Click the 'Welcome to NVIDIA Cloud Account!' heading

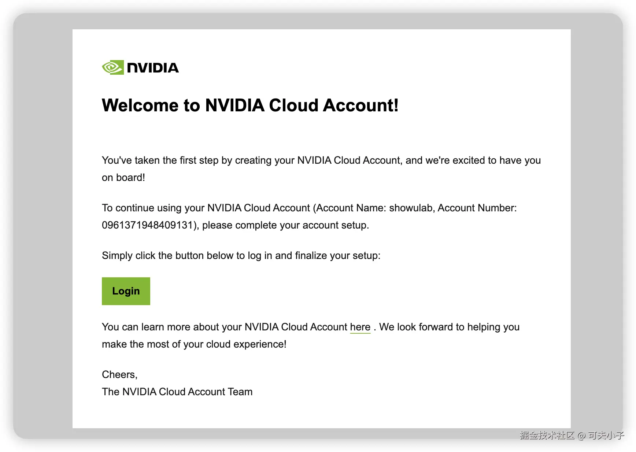coord(250,105)
